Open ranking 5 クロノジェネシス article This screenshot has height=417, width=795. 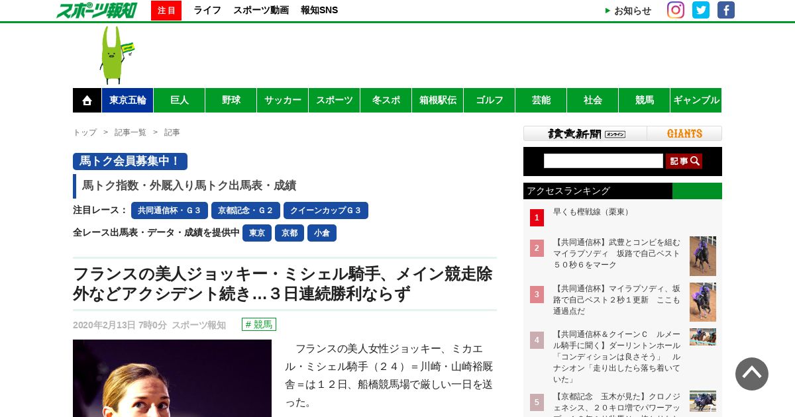click(617, 404)
